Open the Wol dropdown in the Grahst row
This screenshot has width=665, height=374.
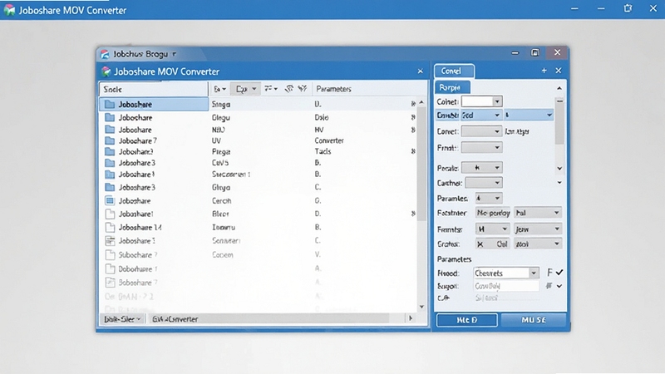point(538,244)
